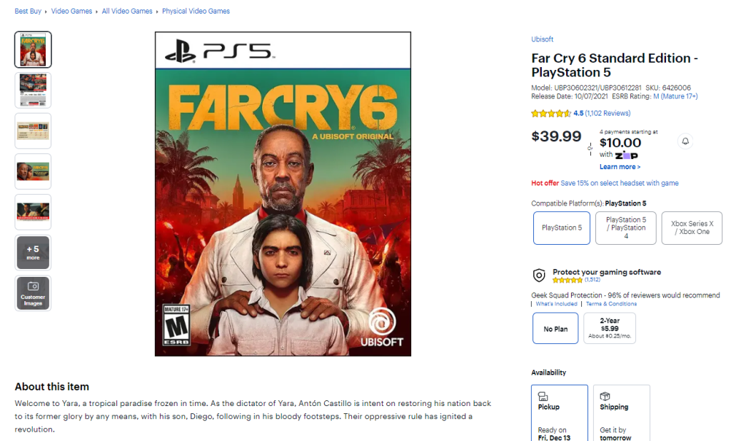
Task: Click the Customer Images camera icon
Action: (x=33, y=286)
